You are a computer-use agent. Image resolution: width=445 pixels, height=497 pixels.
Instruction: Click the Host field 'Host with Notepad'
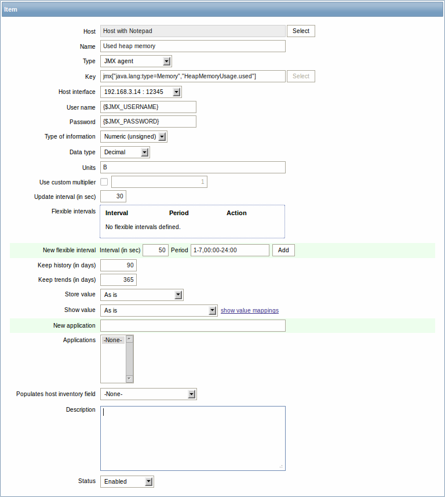[x=193, y=31]
